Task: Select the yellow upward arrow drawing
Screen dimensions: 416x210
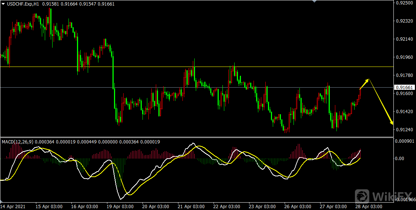Action: coord(364,84)
